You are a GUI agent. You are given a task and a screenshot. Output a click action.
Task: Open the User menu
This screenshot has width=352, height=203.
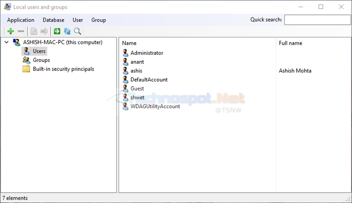point(77,20)
